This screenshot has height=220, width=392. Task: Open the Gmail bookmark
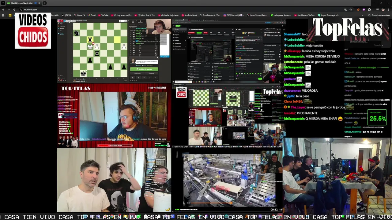pyautogui.click(x=91, y=15)
